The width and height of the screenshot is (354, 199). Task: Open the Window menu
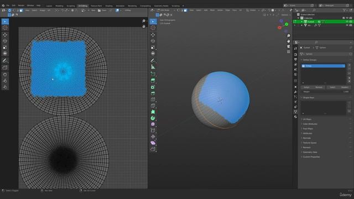[x=30, y=6]
